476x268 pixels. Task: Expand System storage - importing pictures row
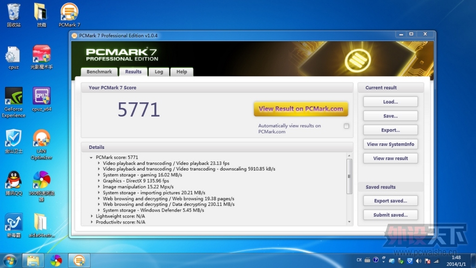click(99, 193)
